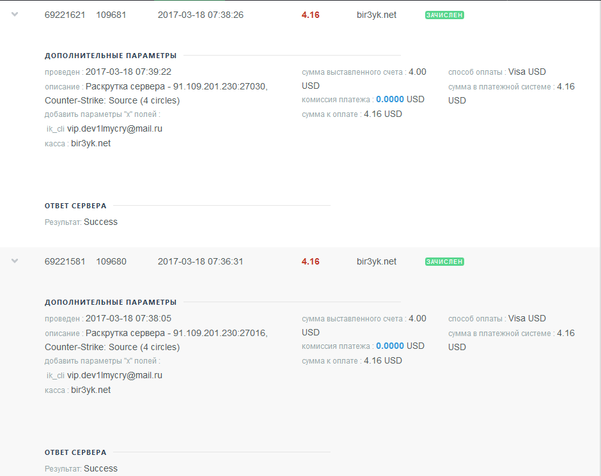Click the ЗАЧИСЛЕН badge on payment 109680

444,261
